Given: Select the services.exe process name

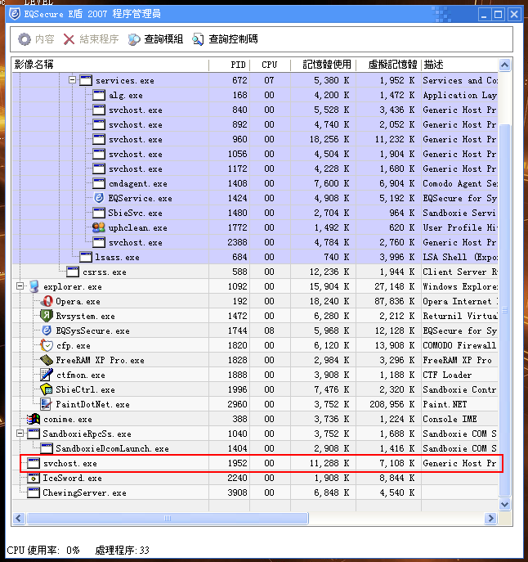Looking at the screenshot, I should point(125,80).
